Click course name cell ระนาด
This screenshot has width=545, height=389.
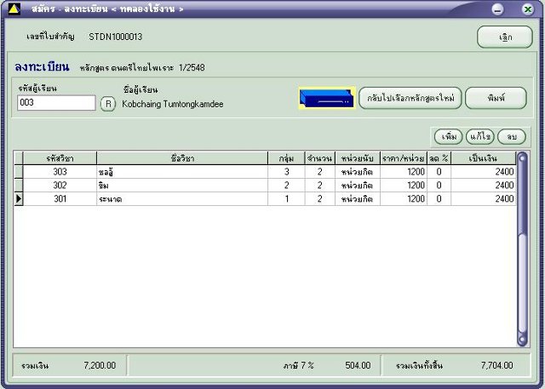pos(182,199)
